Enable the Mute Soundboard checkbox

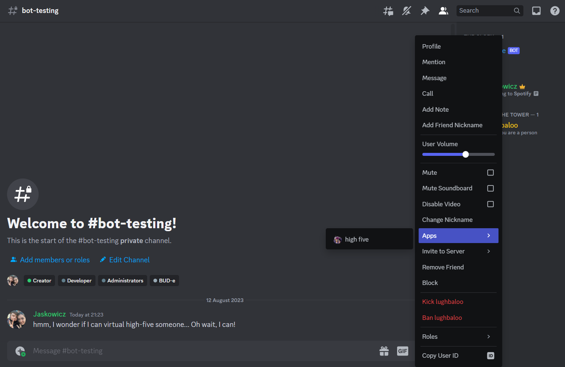click(x=490, y=189)
